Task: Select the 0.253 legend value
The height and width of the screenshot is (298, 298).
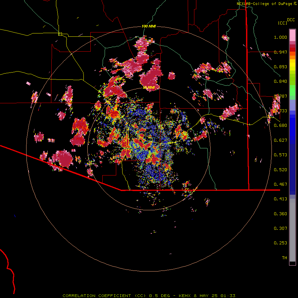Action: click(280, 243)
